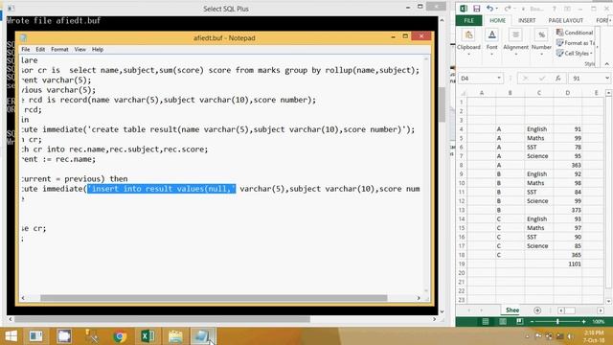The width and height of the screenshot is (613, 345).
Task: Click the zoom in plus in Excel
Action: tap(583, 322)
